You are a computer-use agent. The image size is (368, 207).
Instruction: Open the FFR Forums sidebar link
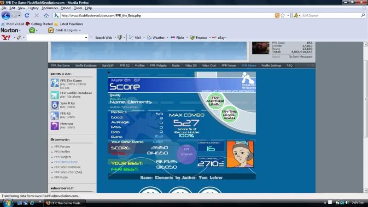pyautogui.click(x=62, y=147)
